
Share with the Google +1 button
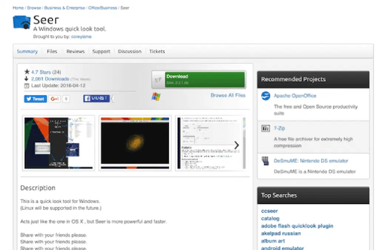point(55,99)
